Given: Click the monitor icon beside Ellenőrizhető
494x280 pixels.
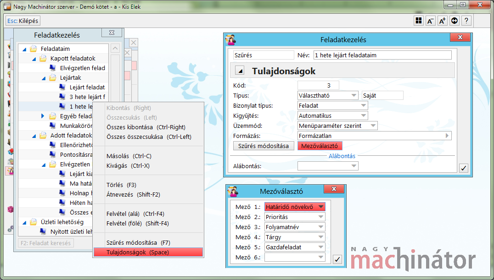Looking at the screenshot, I should point(53,145).
